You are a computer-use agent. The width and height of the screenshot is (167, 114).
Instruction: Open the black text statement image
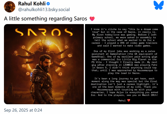(124, 64)
